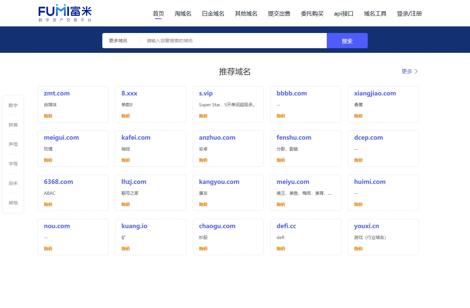470x308 pixels.
Task: Open 委托购买 page
Action: [312, 14]
